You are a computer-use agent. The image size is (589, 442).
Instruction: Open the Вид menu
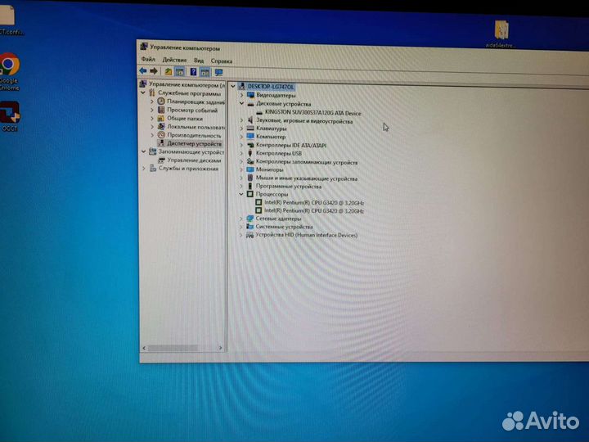tap(199, 60)
